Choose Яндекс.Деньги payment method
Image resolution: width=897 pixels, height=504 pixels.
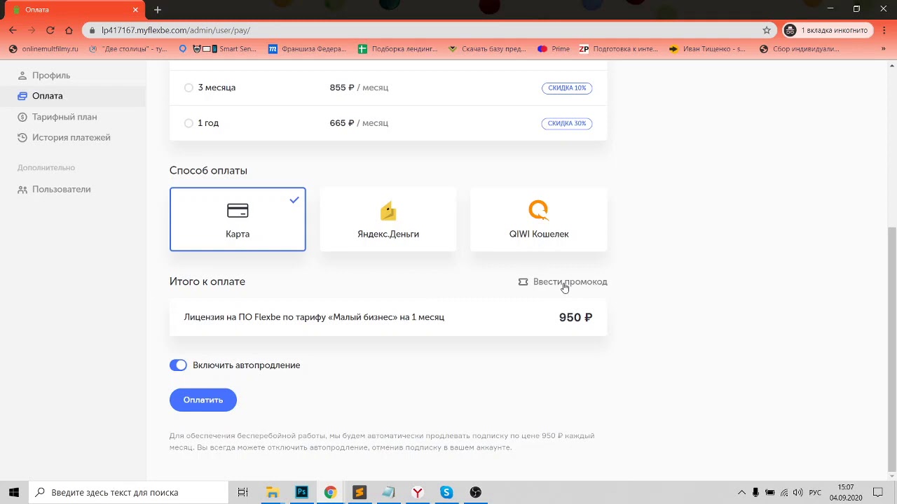pyautogui.click(x=388, y=219)
